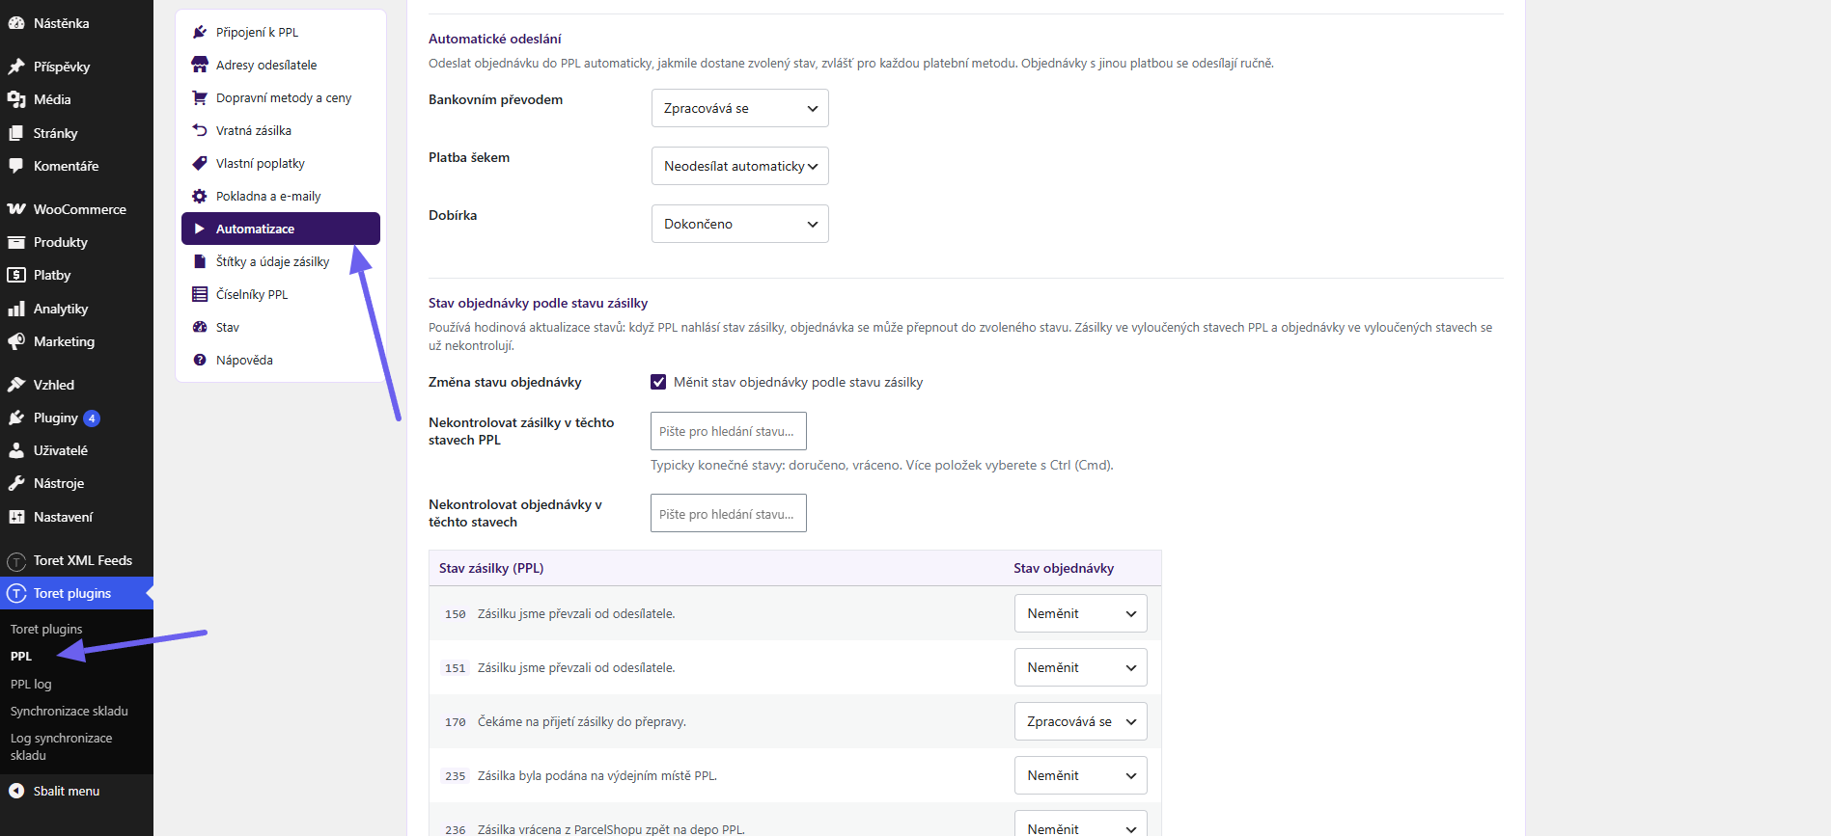Click the Adresy odesílatele store icon
Viewport: 1831px width, 836px height.
(200, 65)
